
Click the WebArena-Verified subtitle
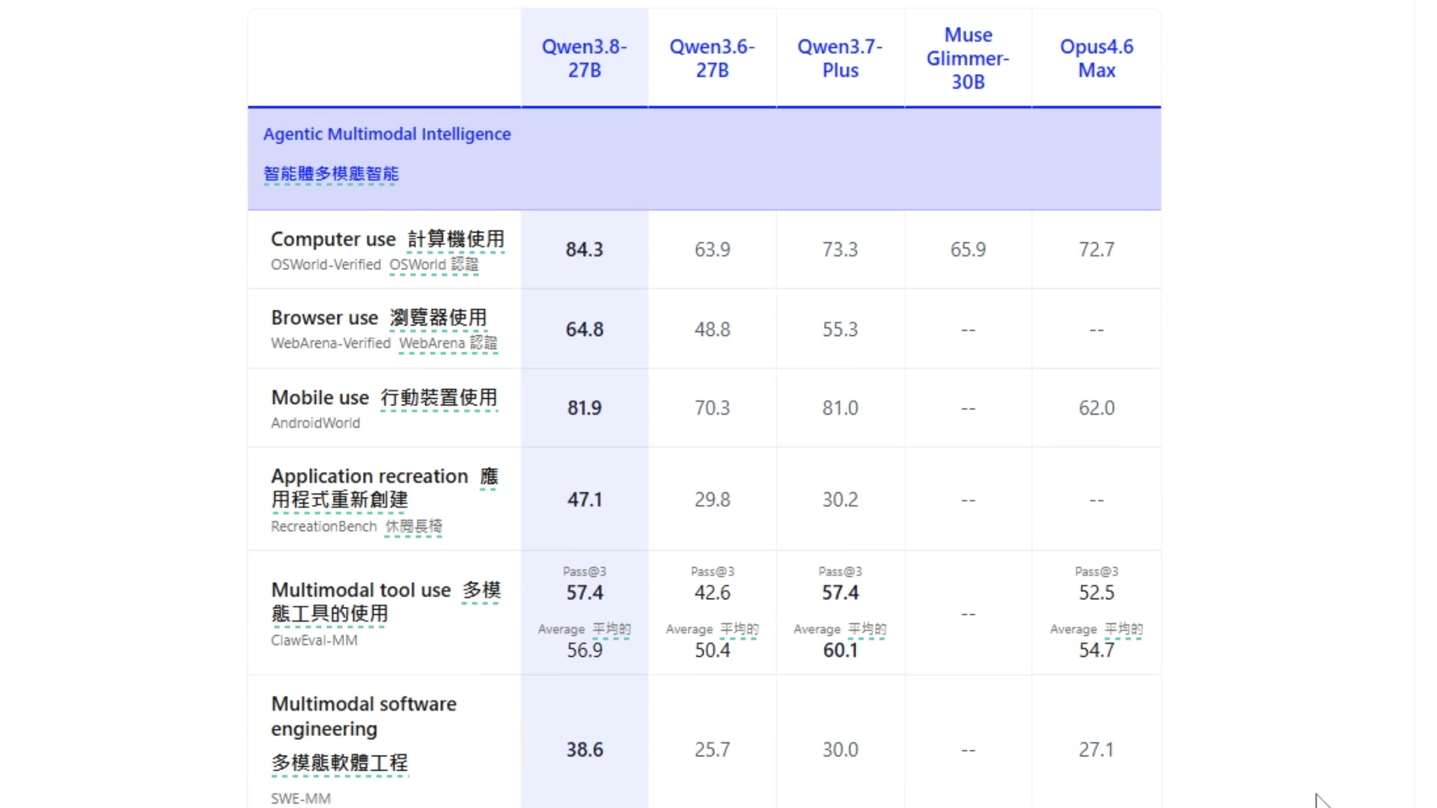coord(331,343)
